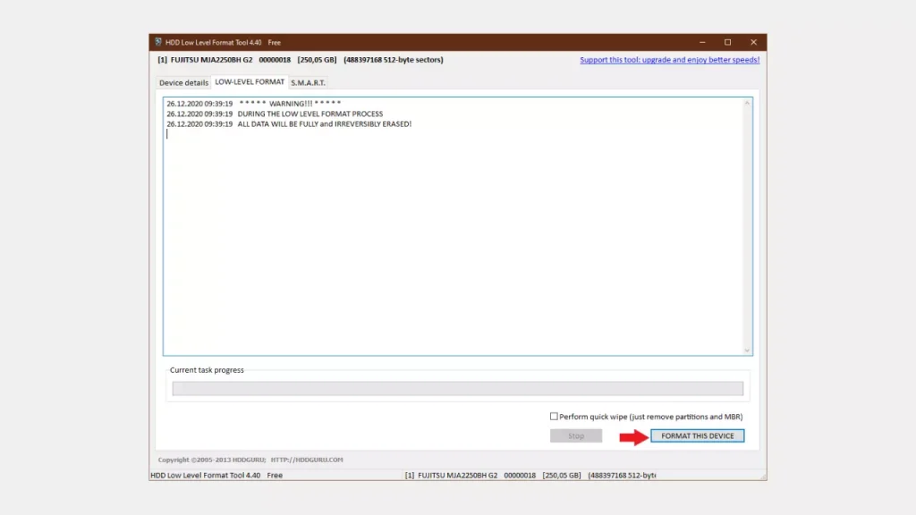Click the Current task progress label
The image size is (916, 515).
(207, 369)
